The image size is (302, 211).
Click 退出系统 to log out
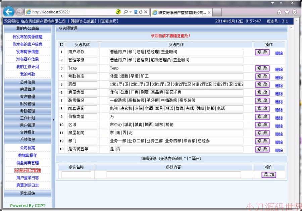(28, 193)
